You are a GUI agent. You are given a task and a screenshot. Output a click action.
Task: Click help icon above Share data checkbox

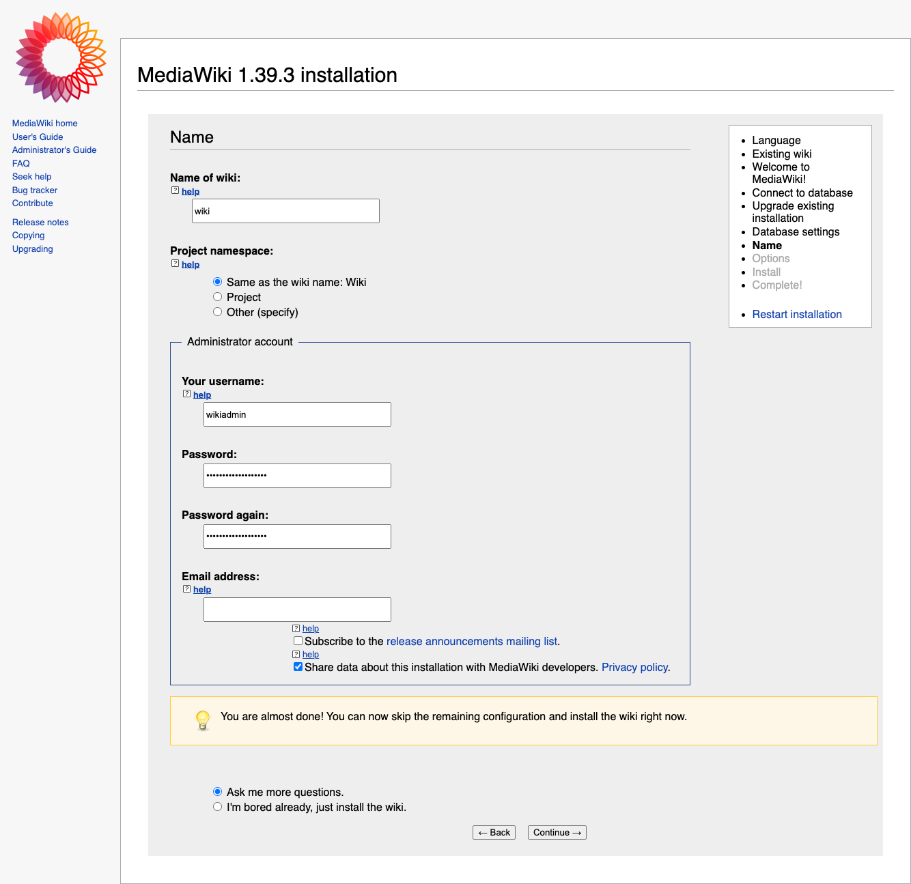296,655
